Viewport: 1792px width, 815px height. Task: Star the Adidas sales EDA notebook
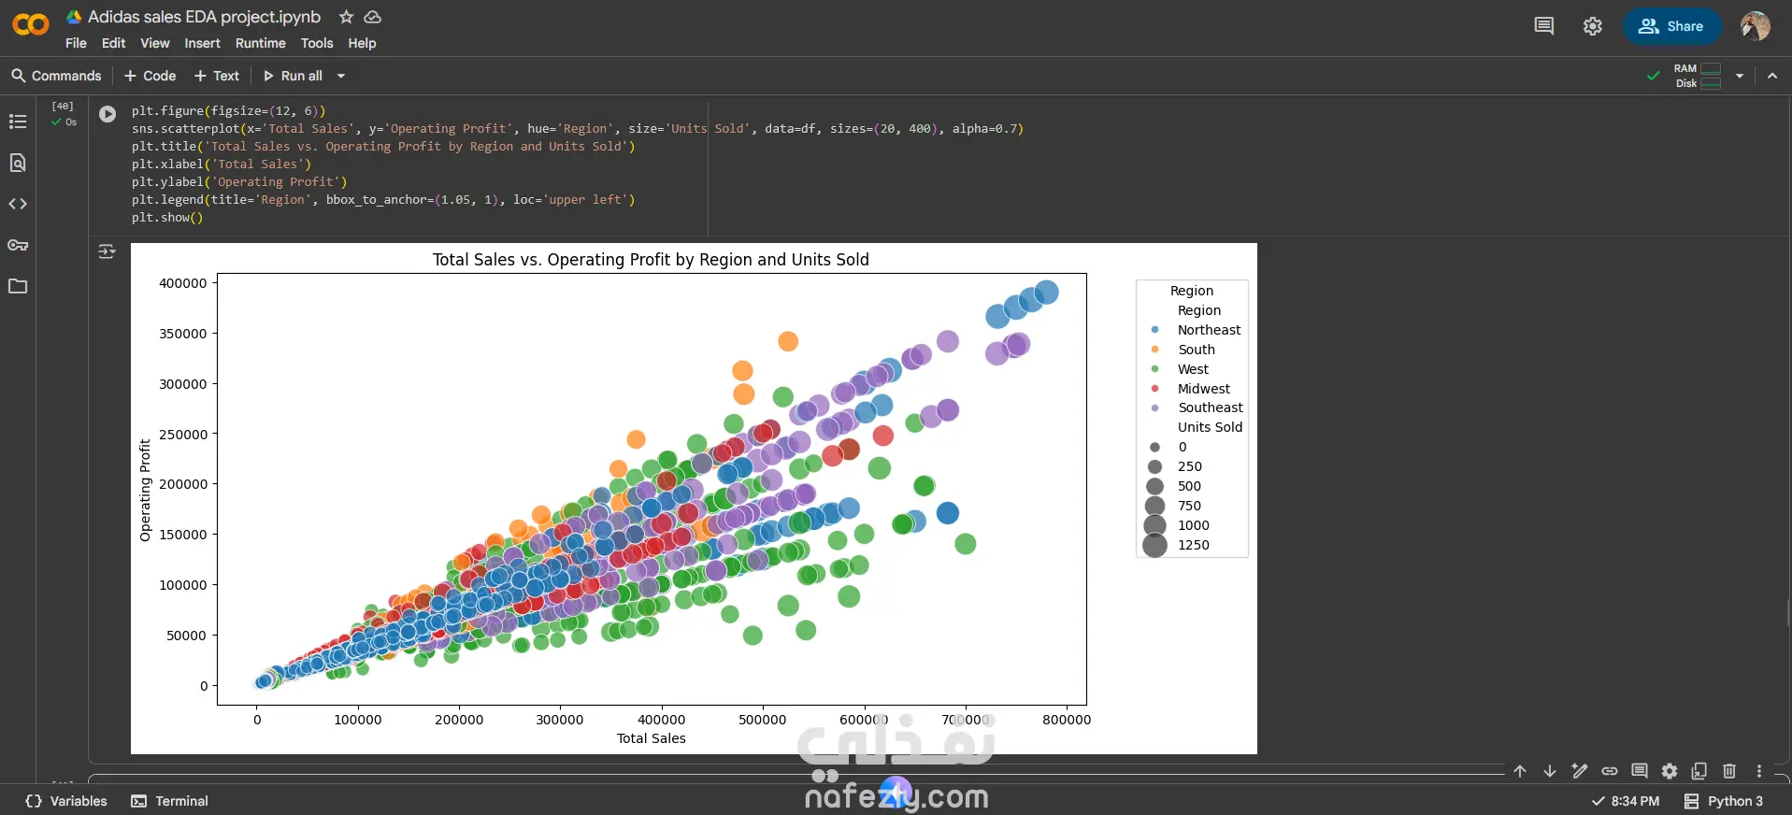(346, 17)
